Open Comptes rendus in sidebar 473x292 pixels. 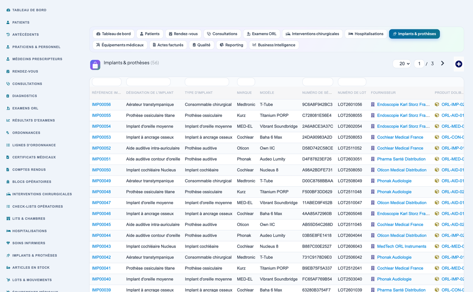click(x=26, y=170)
